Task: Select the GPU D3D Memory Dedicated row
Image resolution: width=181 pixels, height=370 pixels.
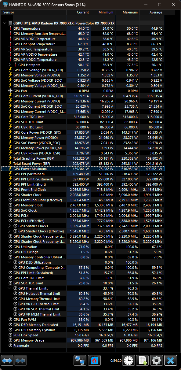Action: 83,325
